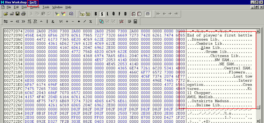Click the Copy icon
The height and width of the screenshot is (123, 264).
point(37,14)
